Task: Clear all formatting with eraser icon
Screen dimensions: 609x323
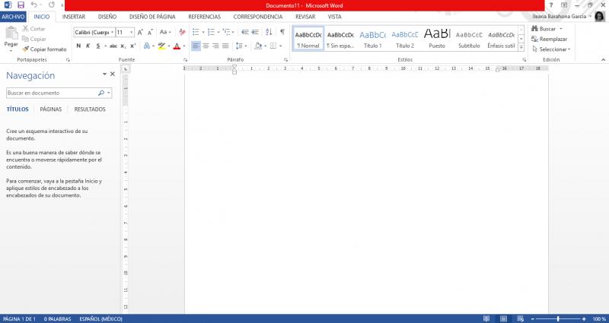Action: [181, 32]
